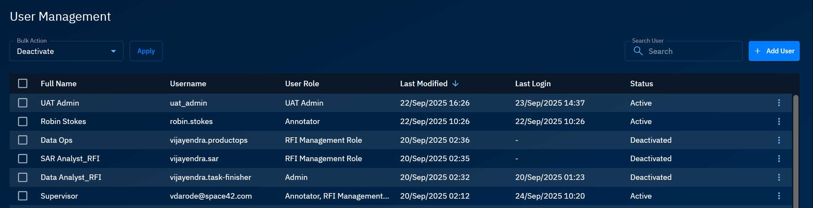The width and height of the screenshot is (813, 208).
Task: Click the Add User button
Action: 774,51
